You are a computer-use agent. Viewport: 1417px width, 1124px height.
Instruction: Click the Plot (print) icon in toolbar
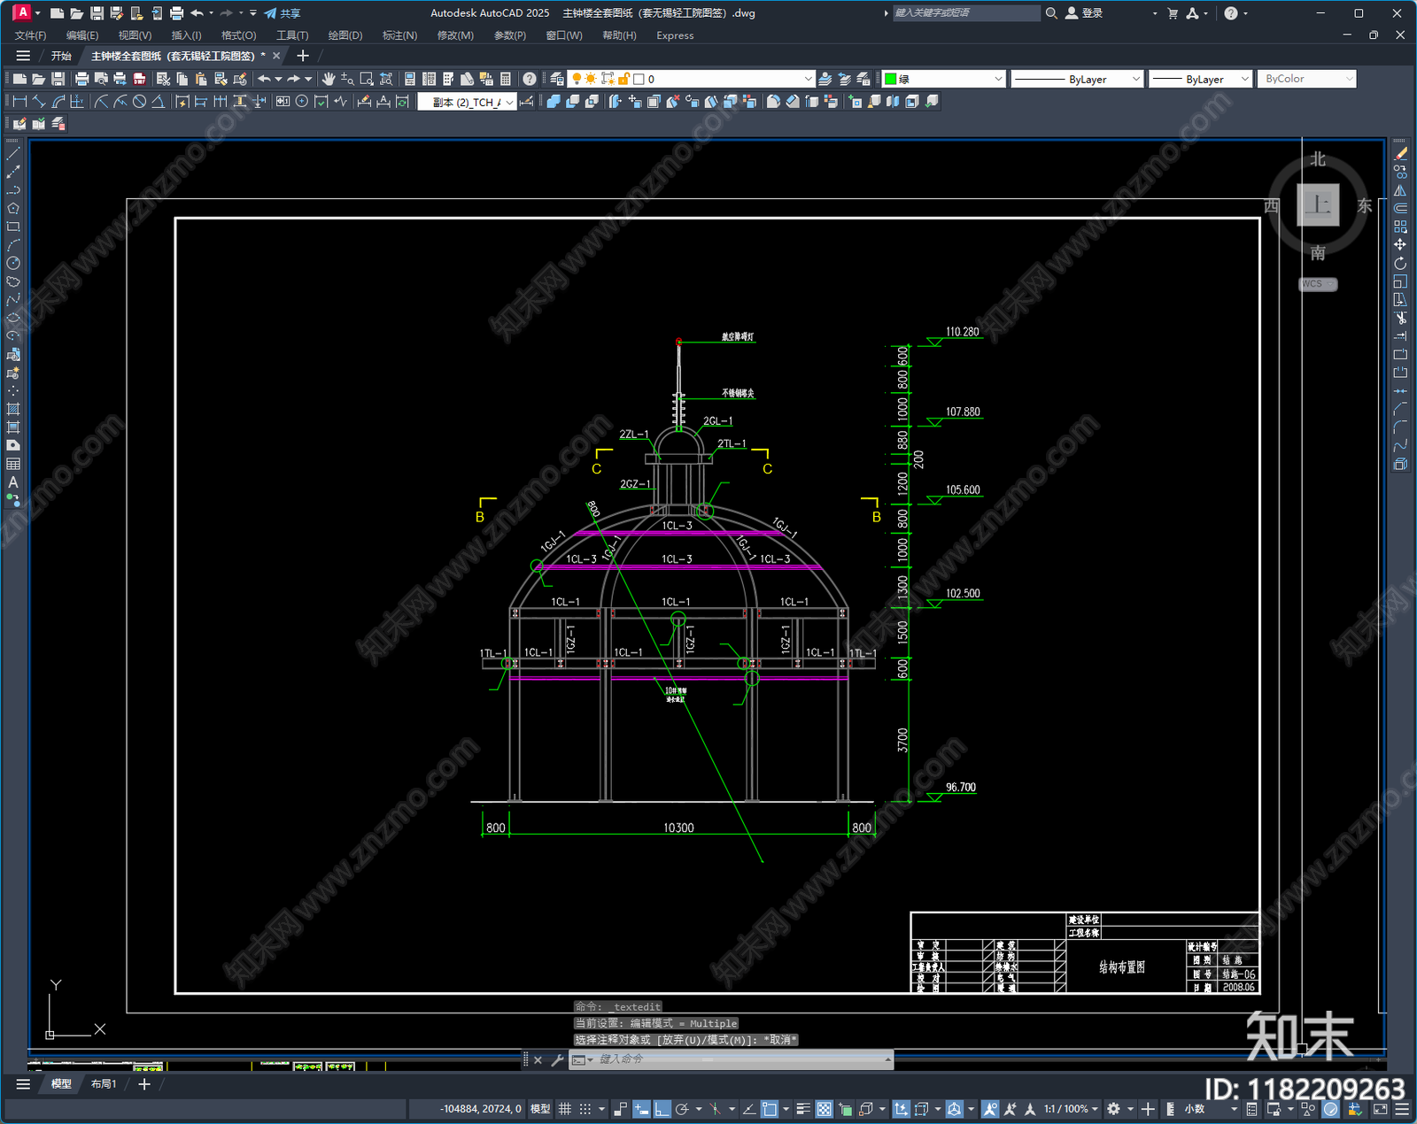pyautogui.click(x=81, y=79)
